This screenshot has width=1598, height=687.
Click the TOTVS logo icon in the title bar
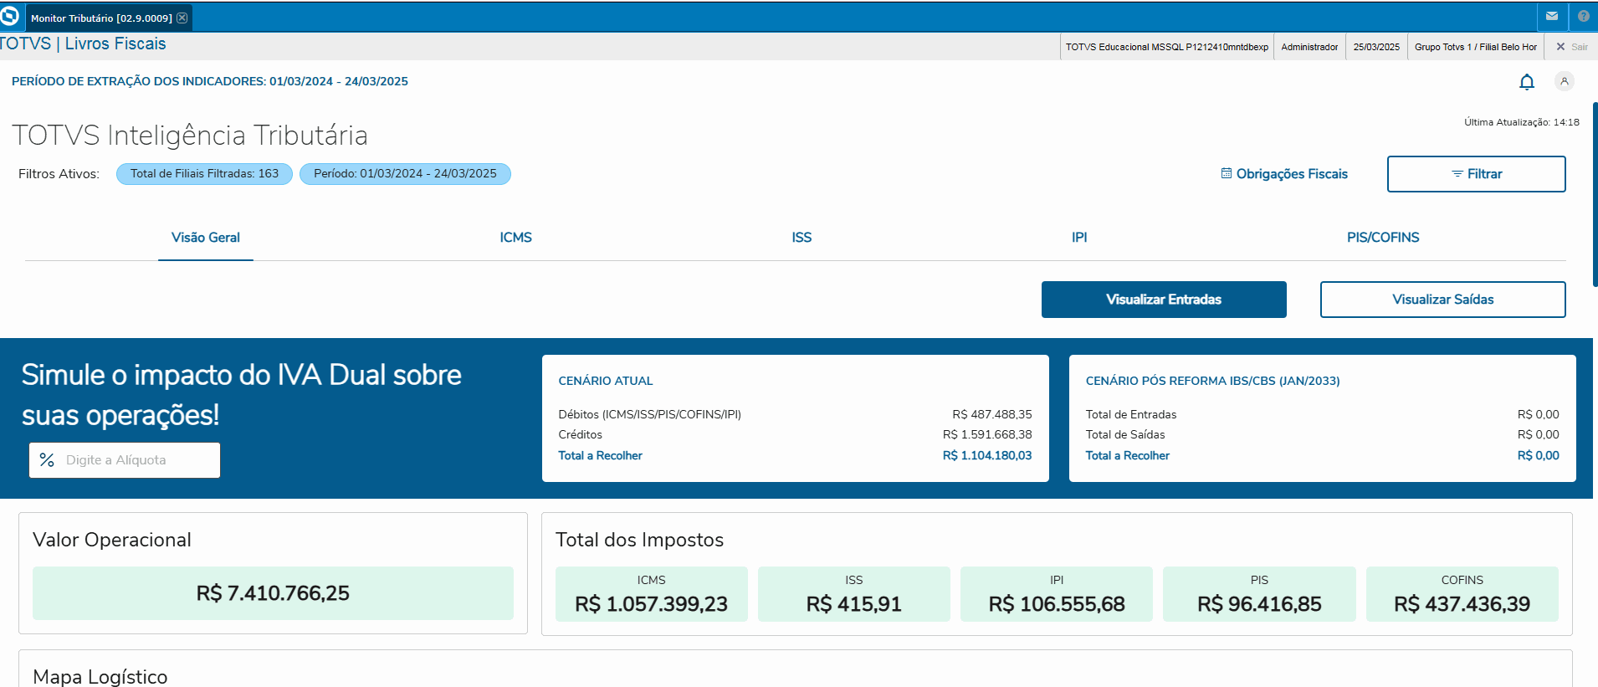(10, 16)
